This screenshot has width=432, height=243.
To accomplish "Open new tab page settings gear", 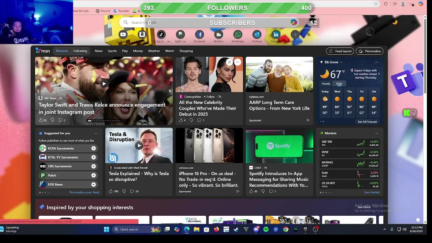I will [413, 22].
